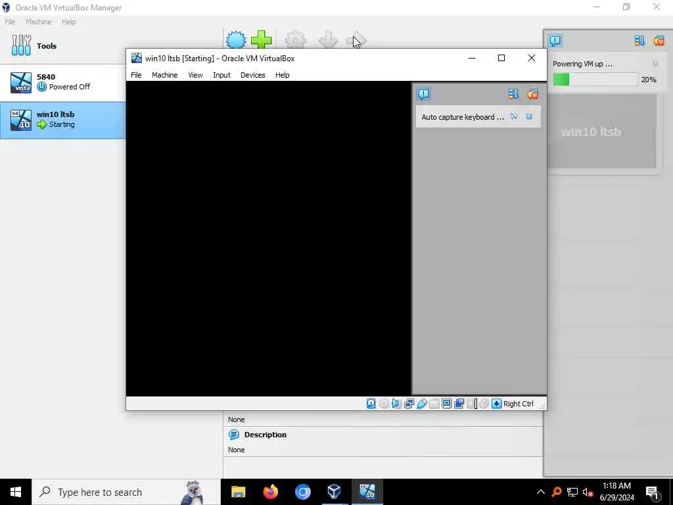
Task: Click the delete finished notifications icon in the VM window
Action: pos(532,94)
